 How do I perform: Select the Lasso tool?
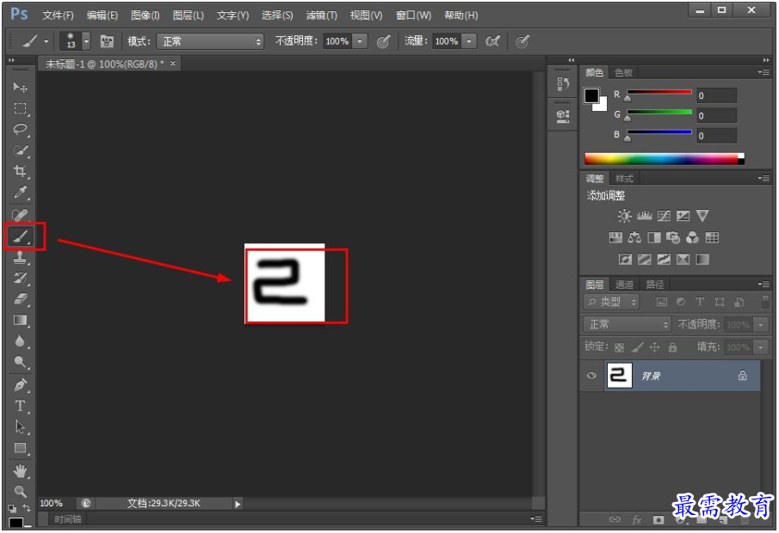[20, 130]
